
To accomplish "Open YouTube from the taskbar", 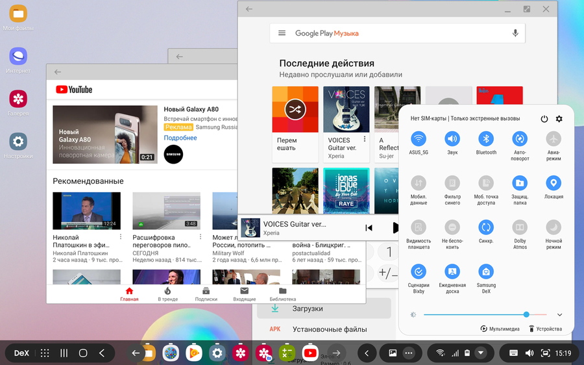I will pyautogui.click(x=310, y=353).
